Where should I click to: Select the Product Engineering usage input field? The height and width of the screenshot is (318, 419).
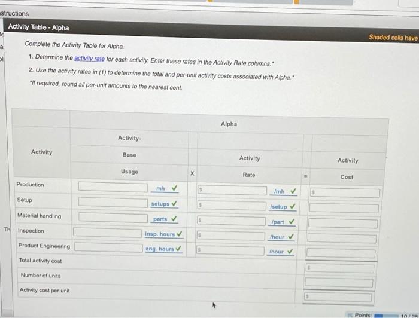108,247
